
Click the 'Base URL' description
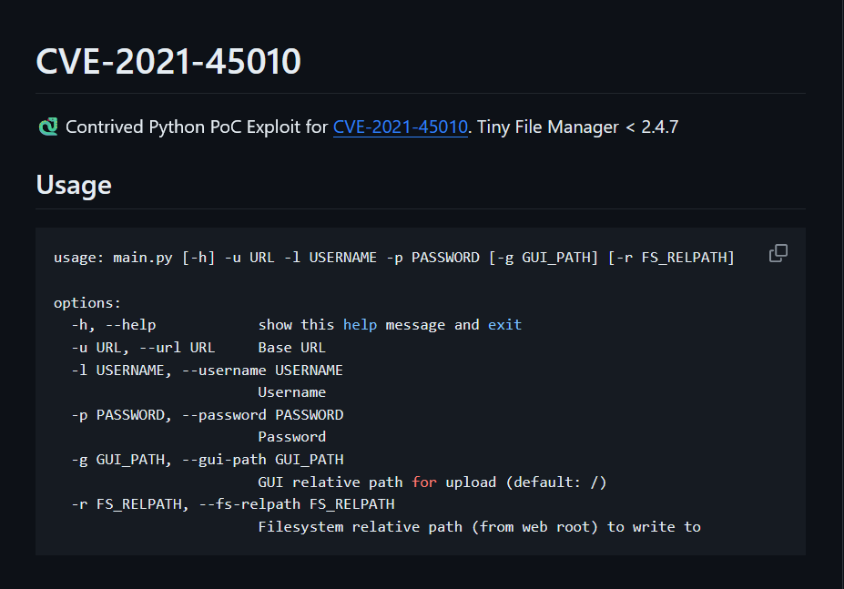pyautogui.click(x=291, y=348)
